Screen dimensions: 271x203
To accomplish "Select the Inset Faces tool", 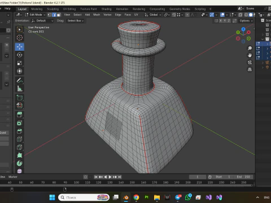I will click(20, 123).
